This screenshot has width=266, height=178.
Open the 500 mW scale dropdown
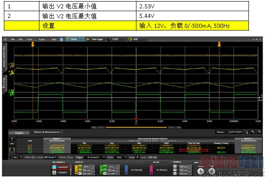coord(93,173)
